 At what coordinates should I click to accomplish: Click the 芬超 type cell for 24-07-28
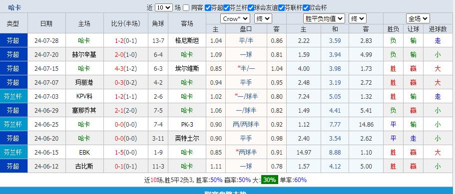[x=13, y=40]
